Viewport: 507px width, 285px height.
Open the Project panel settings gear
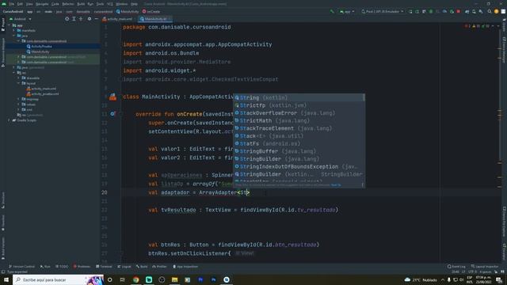90,19
